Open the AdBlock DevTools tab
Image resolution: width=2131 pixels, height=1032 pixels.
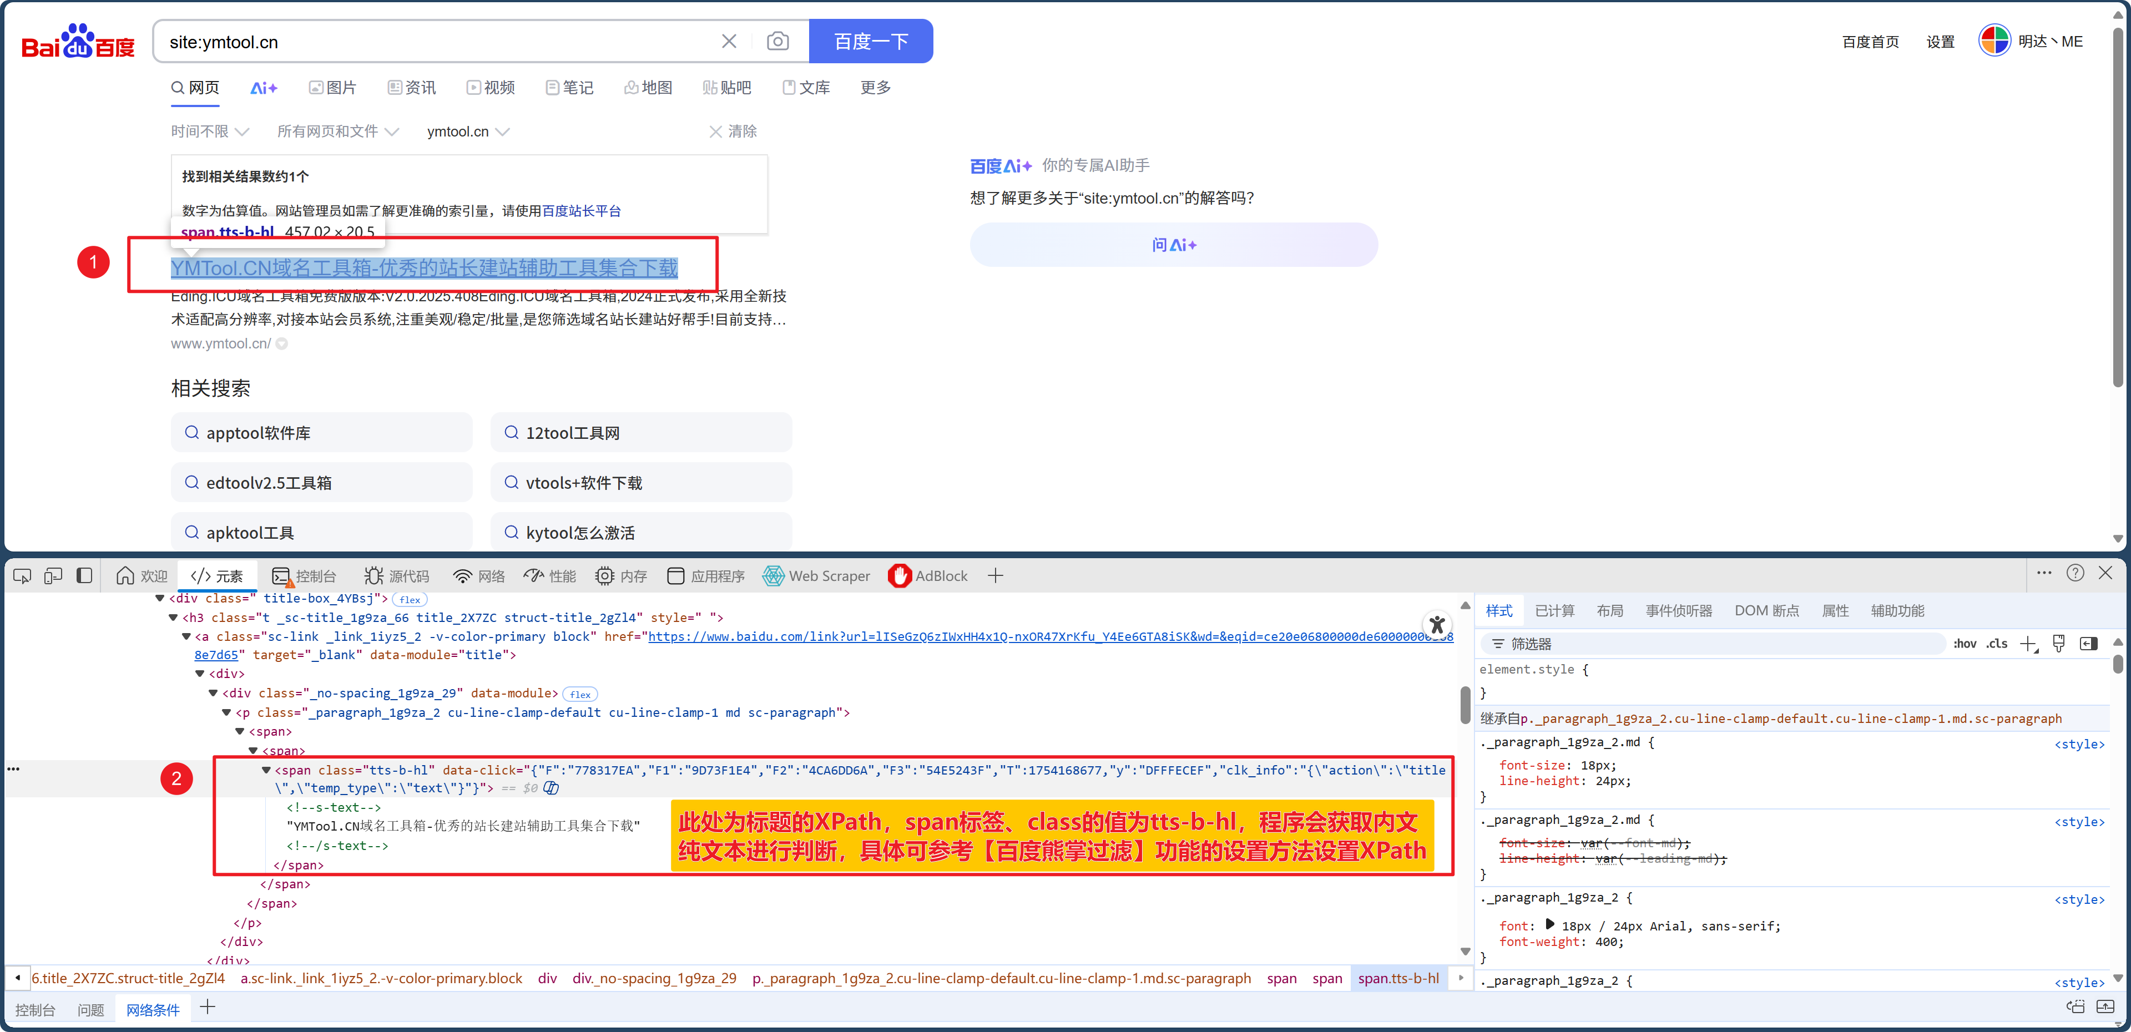tap(928, 575)
